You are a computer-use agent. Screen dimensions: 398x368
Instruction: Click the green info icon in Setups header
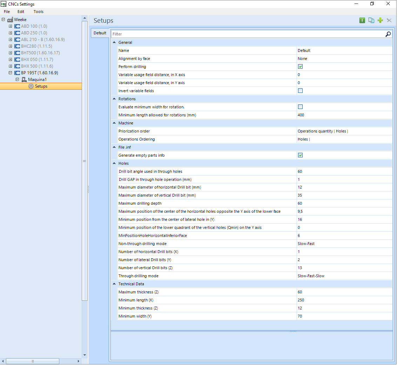tap(363, 20)
